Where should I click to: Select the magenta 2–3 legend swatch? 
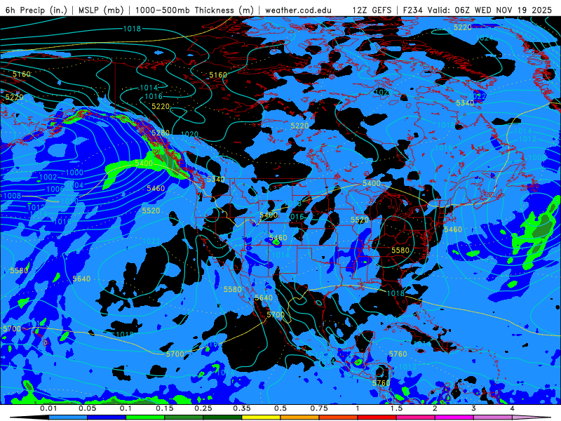454,417
